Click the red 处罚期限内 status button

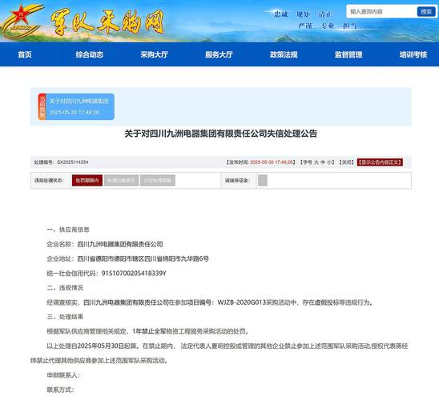pos(87,180)
